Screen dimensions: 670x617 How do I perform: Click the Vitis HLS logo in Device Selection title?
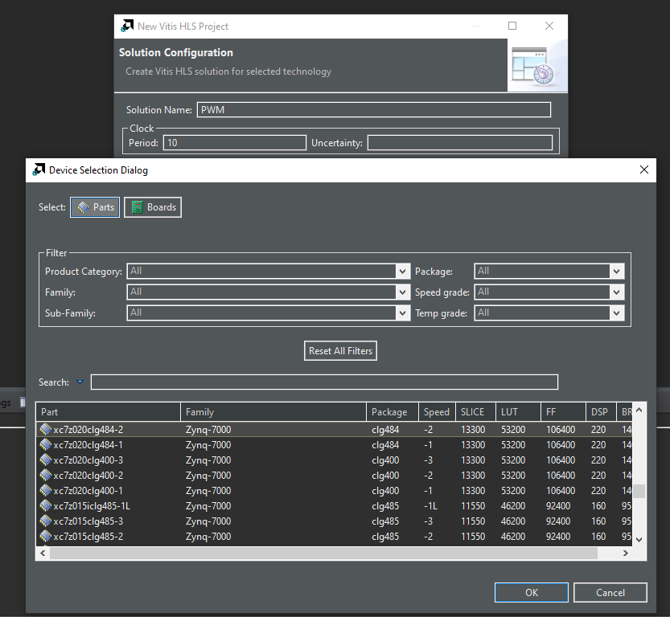pos(39,170)
